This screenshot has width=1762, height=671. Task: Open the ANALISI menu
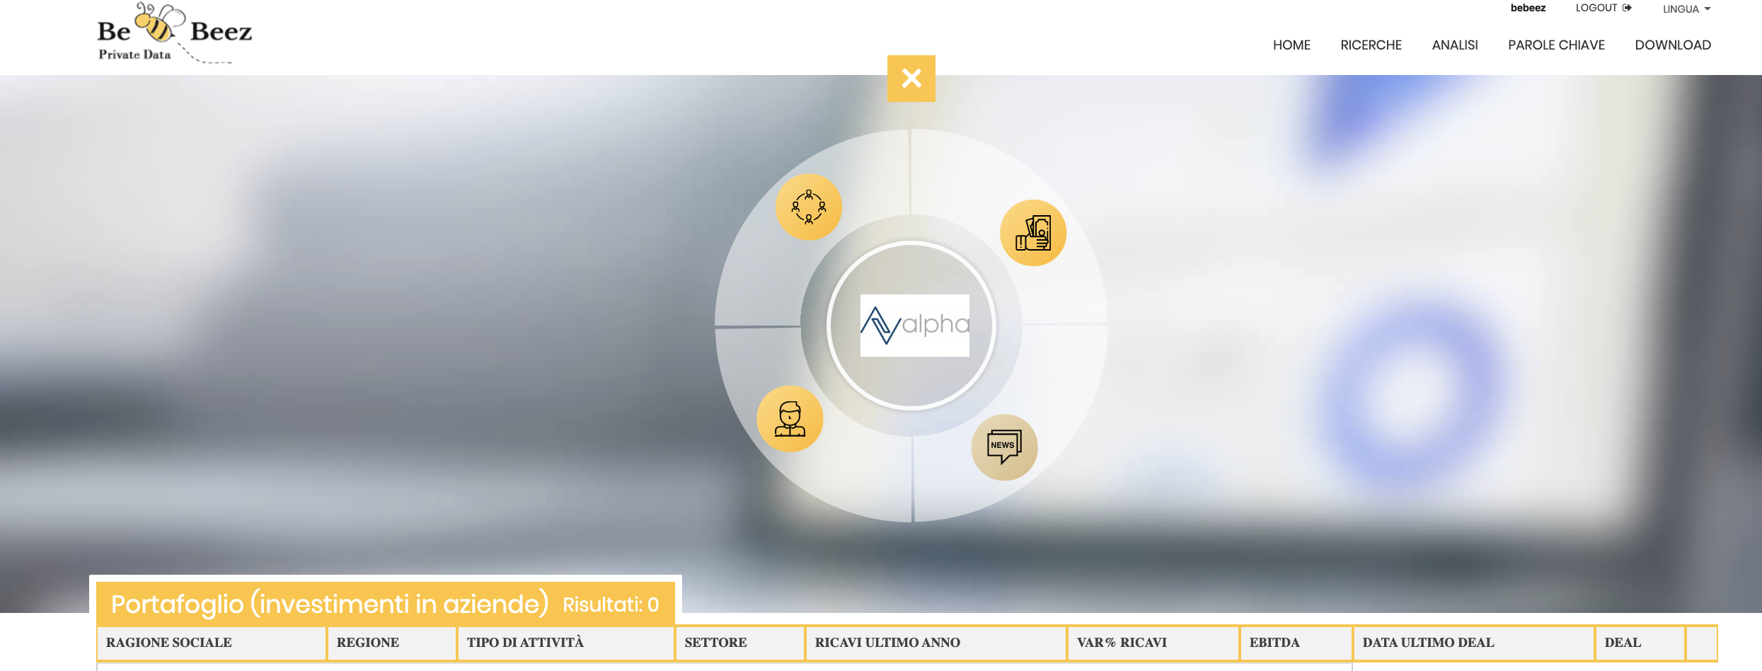(x=1455, y=45)
